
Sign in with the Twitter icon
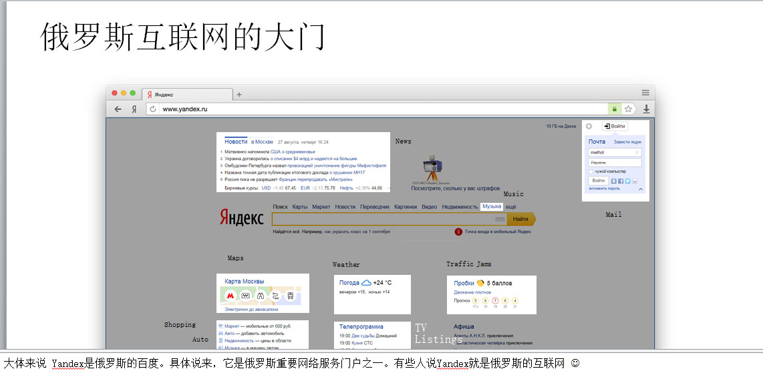click(x=628, y=181)
